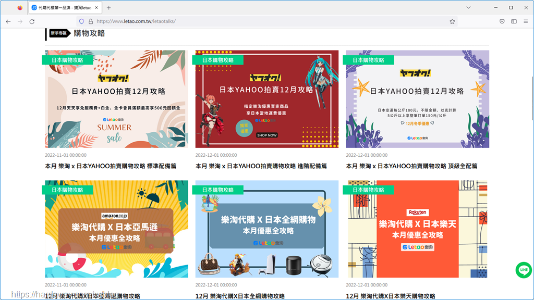Reload the current page

[x=32, y=21]
